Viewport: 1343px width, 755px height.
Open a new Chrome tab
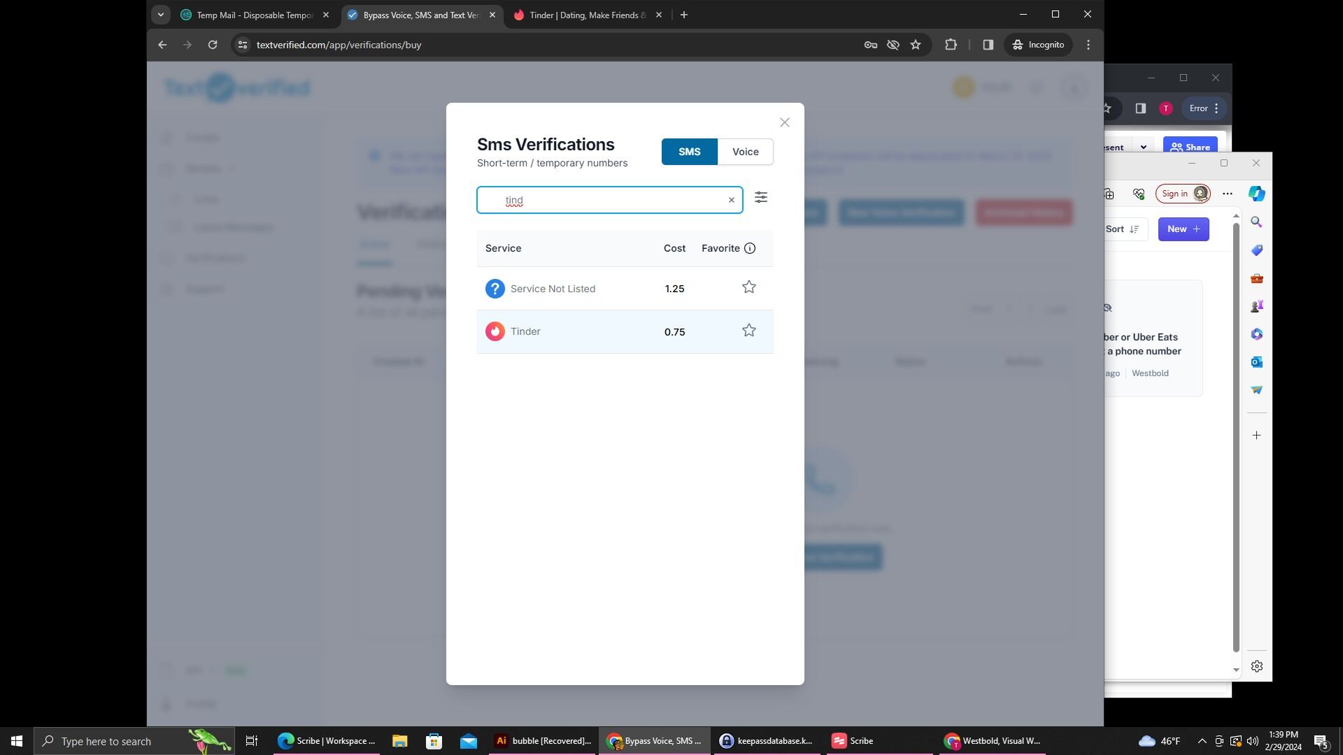pos(684,15)
